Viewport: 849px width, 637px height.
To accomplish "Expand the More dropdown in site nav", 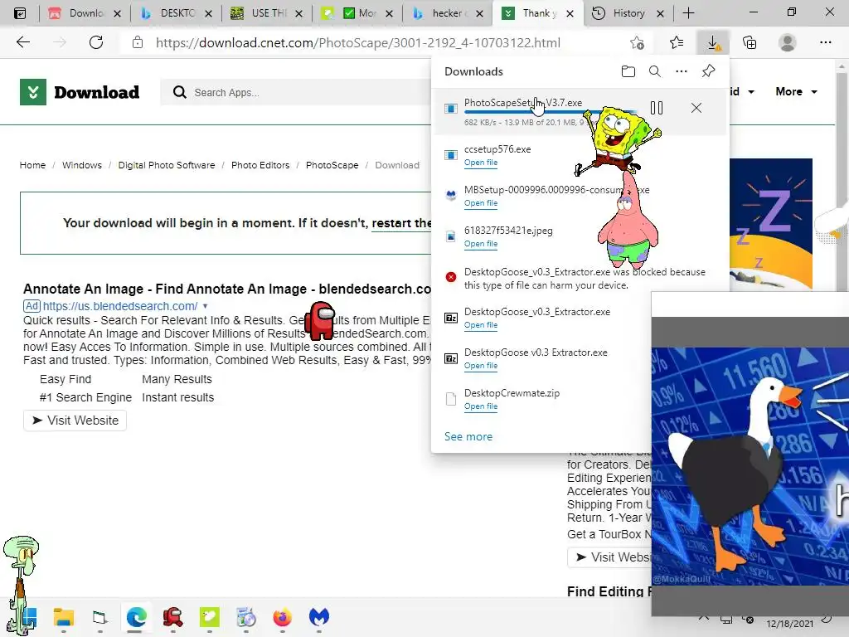I will pyautogui.click(x=797, y=91).
